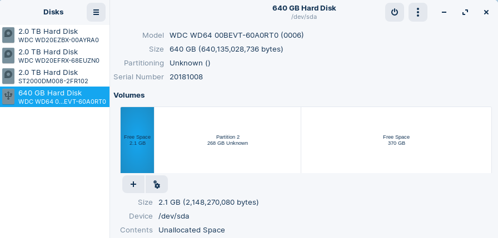Click the ST2000DM008 hard disk icon
This screenshot has height=238, width=498.
pyautogui.click(x=8, y=76)
